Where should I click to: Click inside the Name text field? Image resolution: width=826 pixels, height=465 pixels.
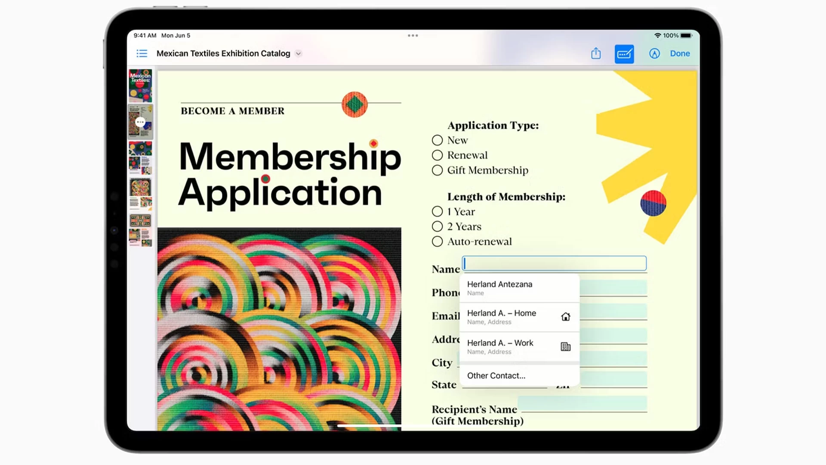click(x=554, y=263)
